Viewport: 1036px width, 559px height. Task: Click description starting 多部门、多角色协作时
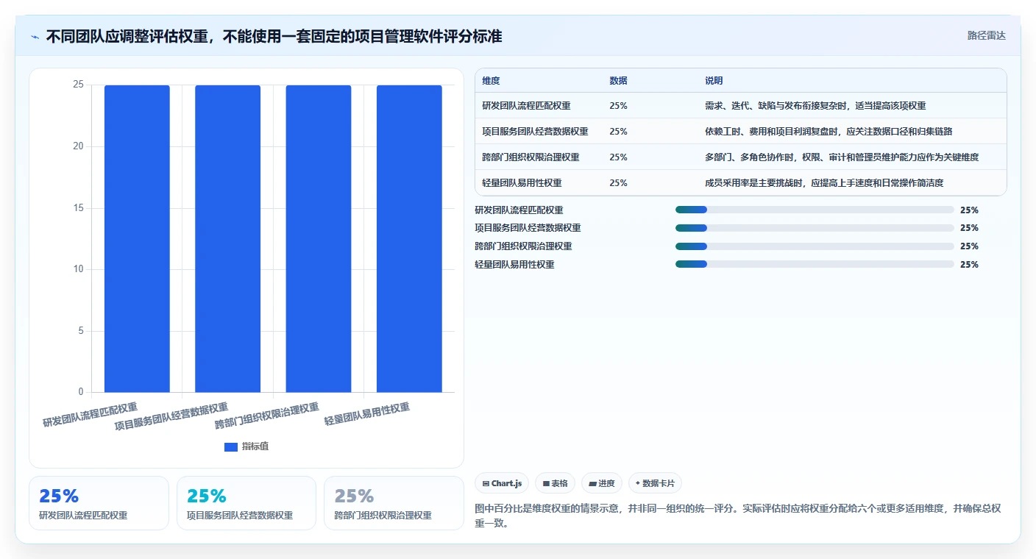point(842,157)
